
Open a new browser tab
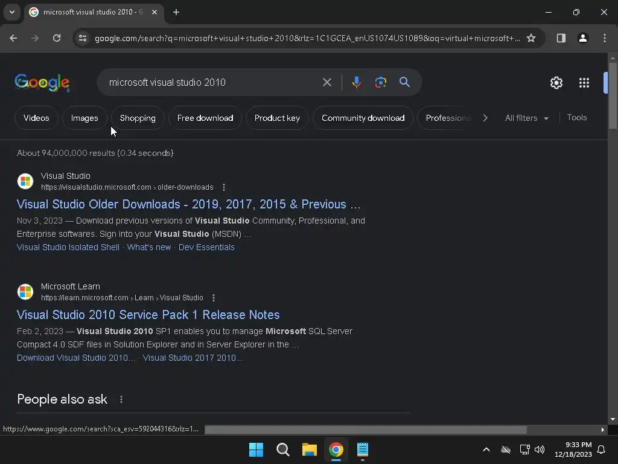point(176,12)
